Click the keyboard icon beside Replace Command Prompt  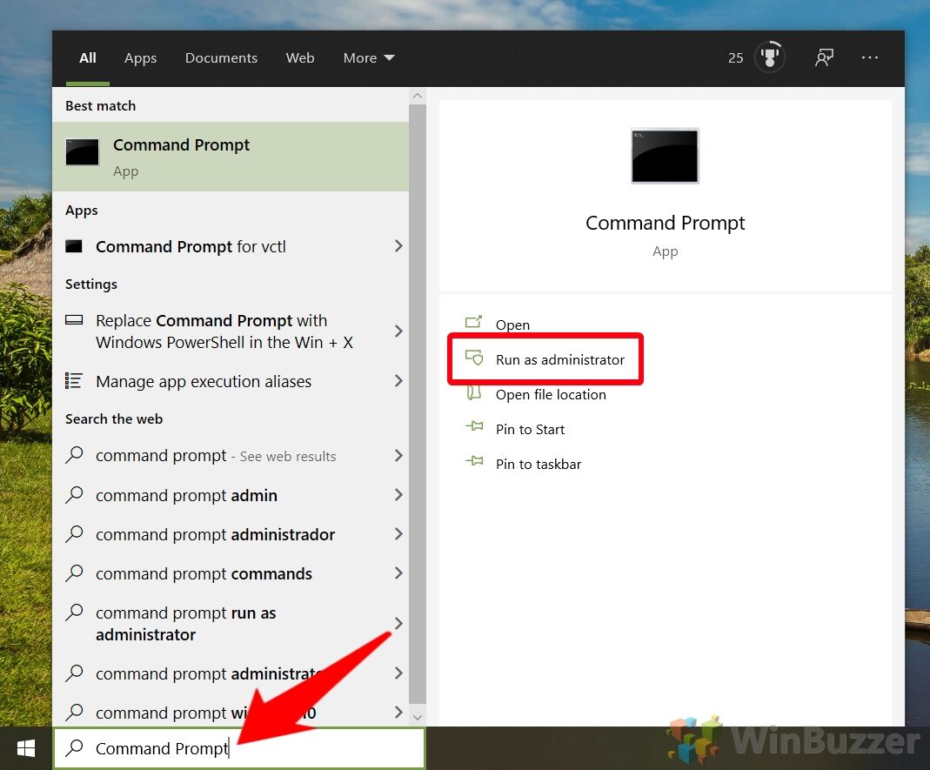[x=74, y=320]
